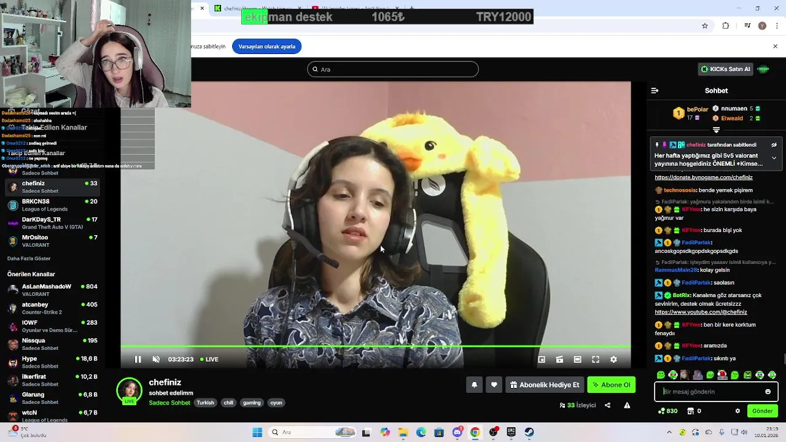Open youtube.com/@chefiniz link in chat
This screenshot has height=442, width=786.
coord(701,312)
